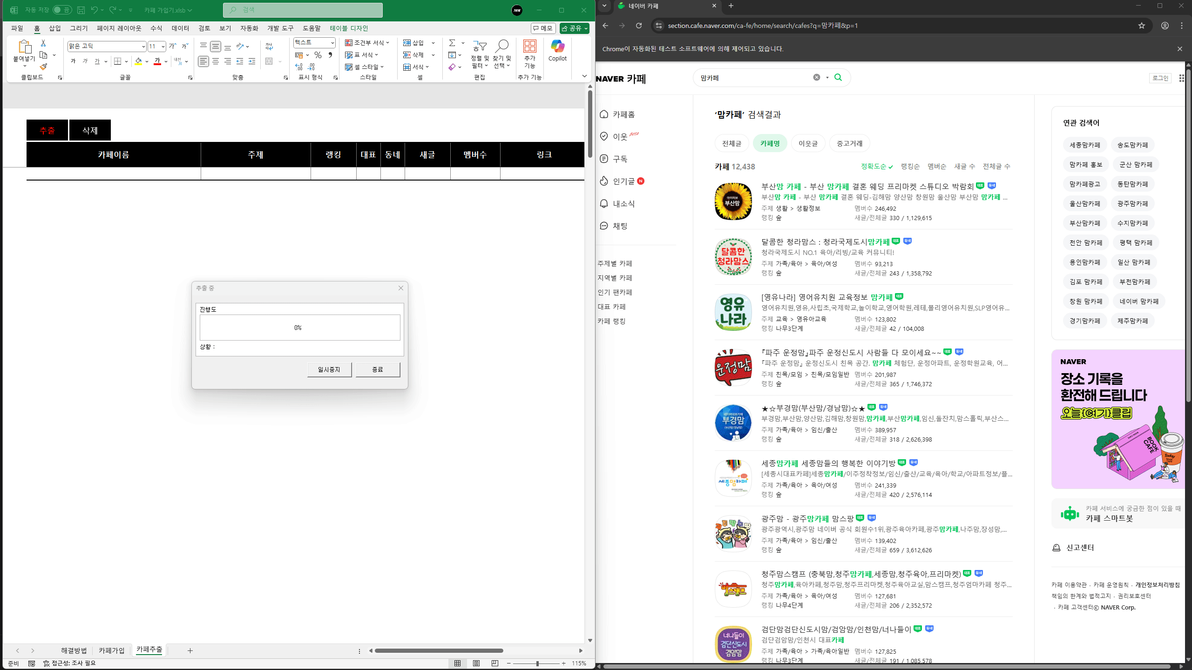Select the 멤버순 sort option
Image resolution: width=1192 pixels, height=670 pixels.
click(936, 166)
